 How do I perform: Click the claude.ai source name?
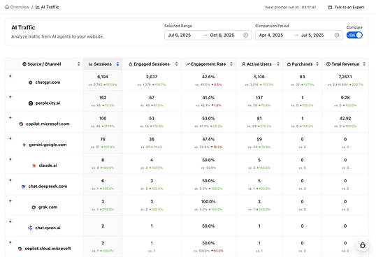tap(48, 166)
